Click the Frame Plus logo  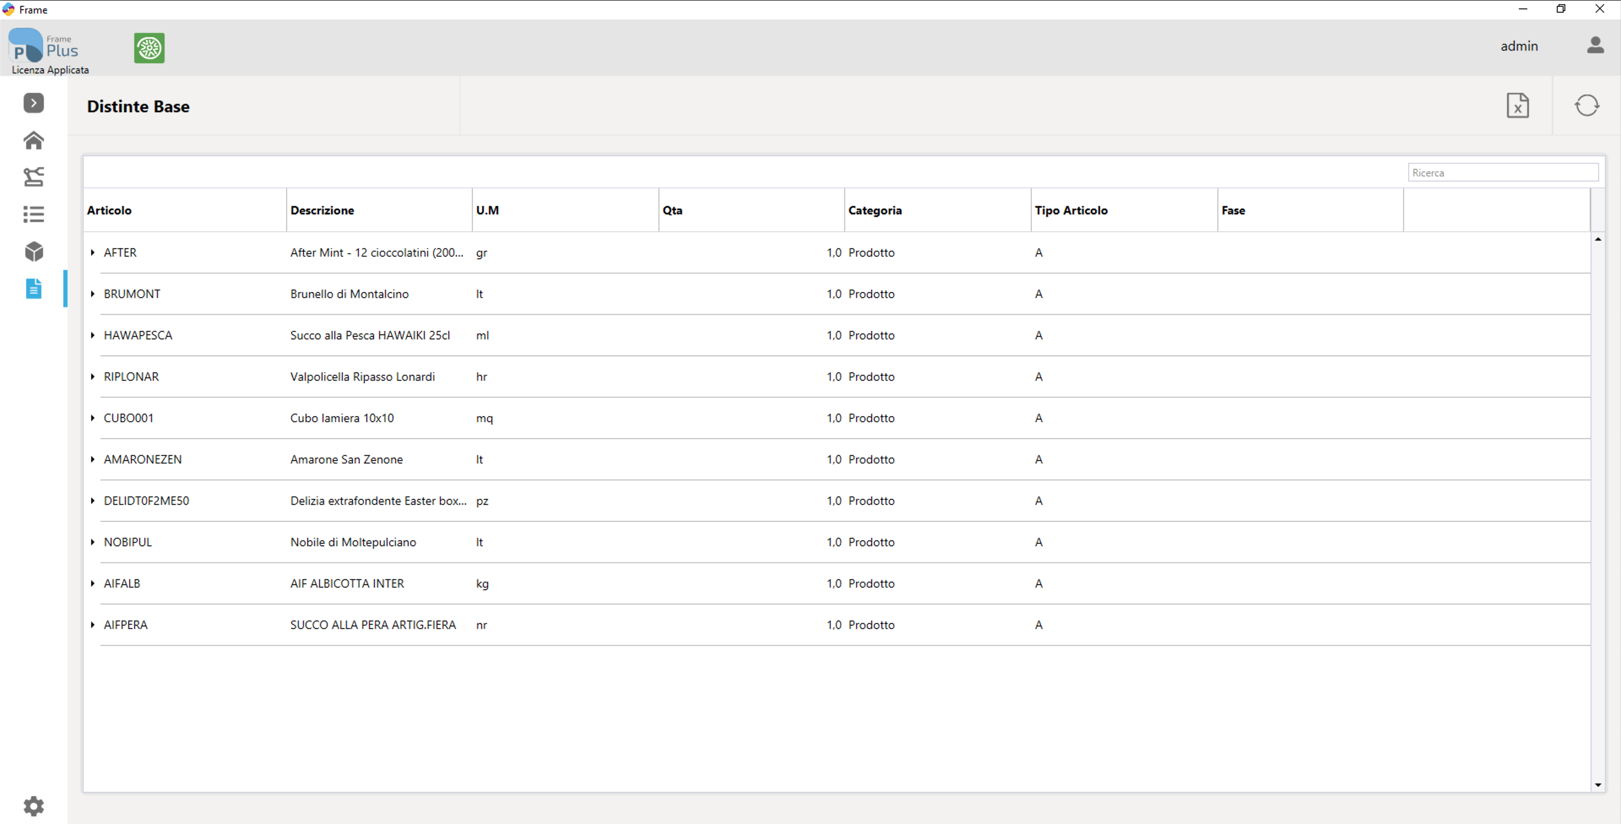tap(43, 45)
